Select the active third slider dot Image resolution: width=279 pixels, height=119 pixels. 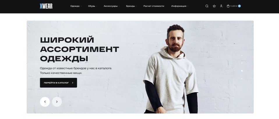242,71
